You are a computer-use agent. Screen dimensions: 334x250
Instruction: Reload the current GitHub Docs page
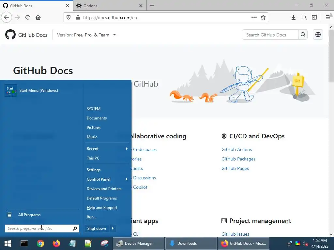28,17
